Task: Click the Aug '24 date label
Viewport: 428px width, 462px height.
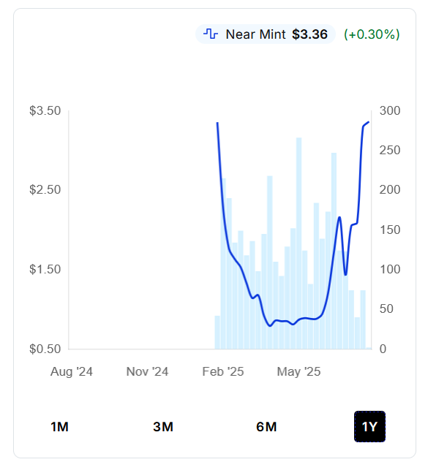Action: pyautogui.click(x=72, y=371)
